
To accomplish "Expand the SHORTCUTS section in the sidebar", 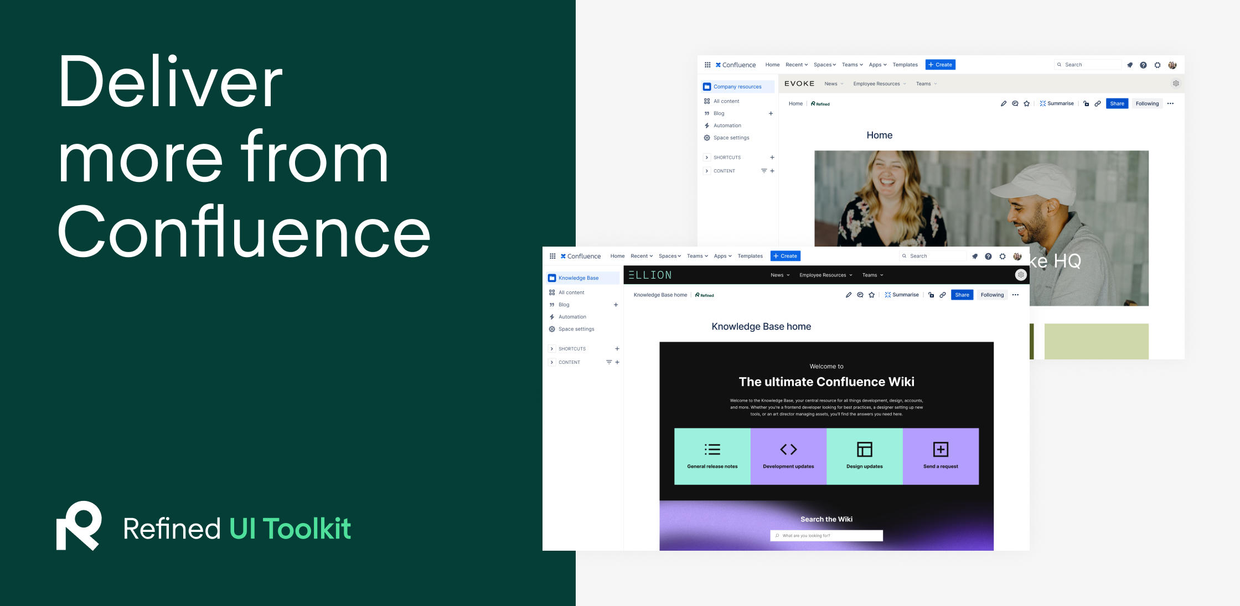I will 552,348.
